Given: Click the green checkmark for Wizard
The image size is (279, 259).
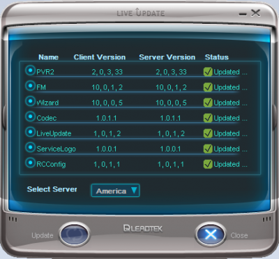Looking at the screenshot, I should point(208,103).
